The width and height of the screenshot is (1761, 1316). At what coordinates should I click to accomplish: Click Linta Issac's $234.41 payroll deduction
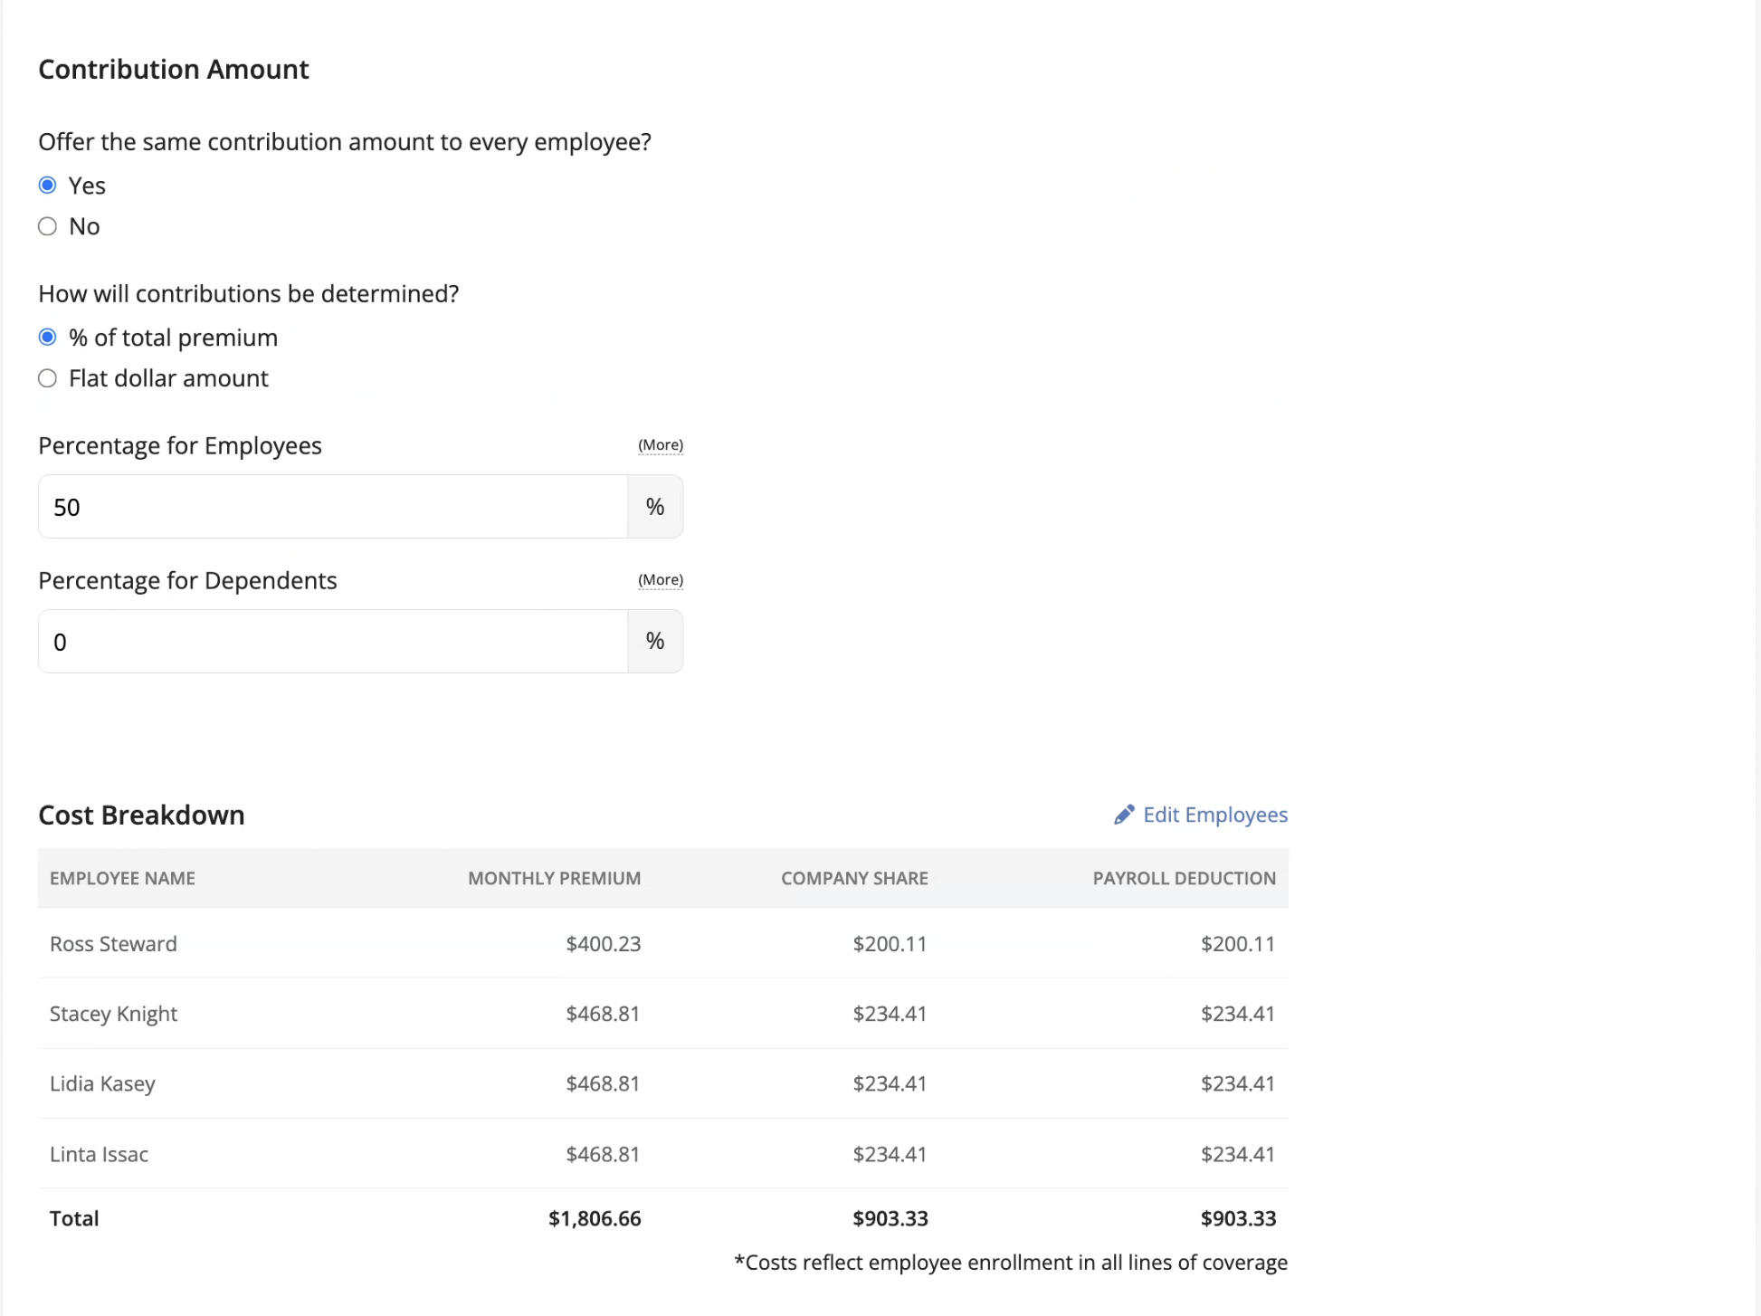[x=1238, y=1155]
